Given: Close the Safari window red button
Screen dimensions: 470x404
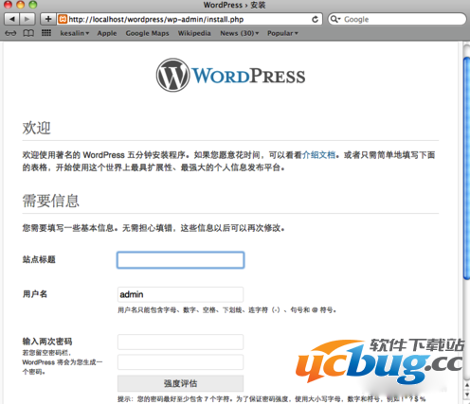Looking at the screenshot, I should coord(9,5).
